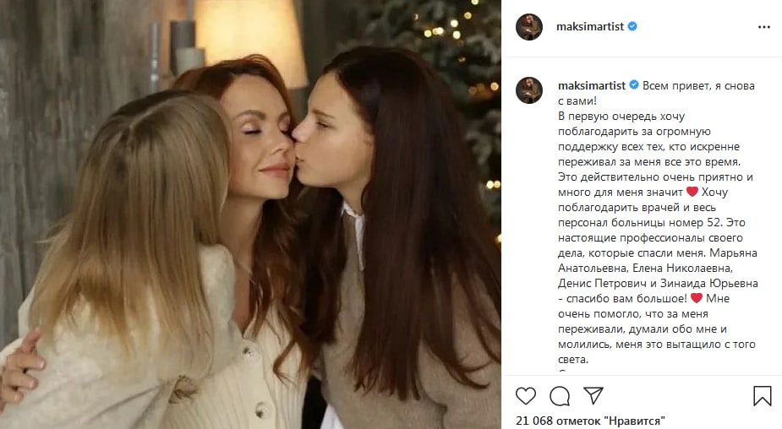The height and width of the screenshot is (429, 782).
Task: Click the posted photo of the three women
Action: 250,214
